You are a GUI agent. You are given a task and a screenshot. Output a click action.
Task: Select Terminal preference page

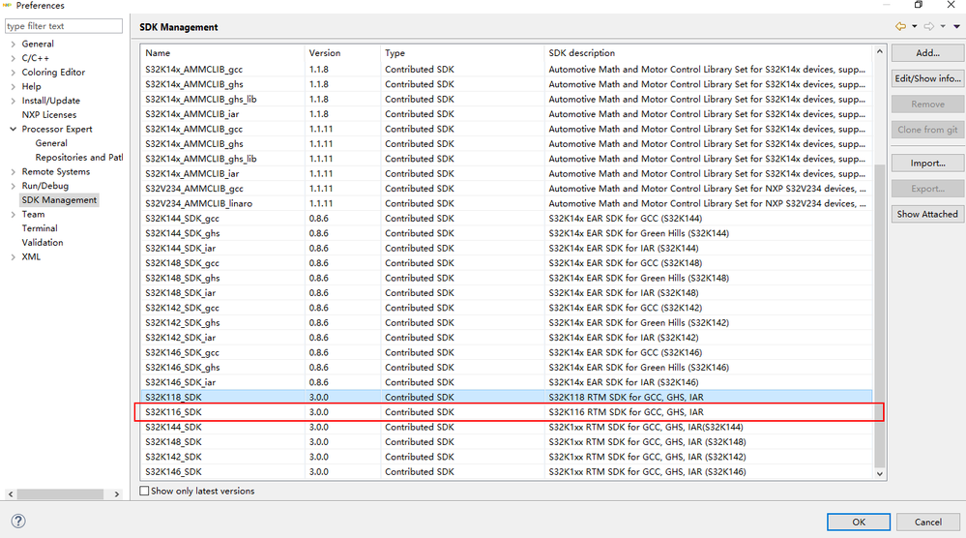click(40, 228)
